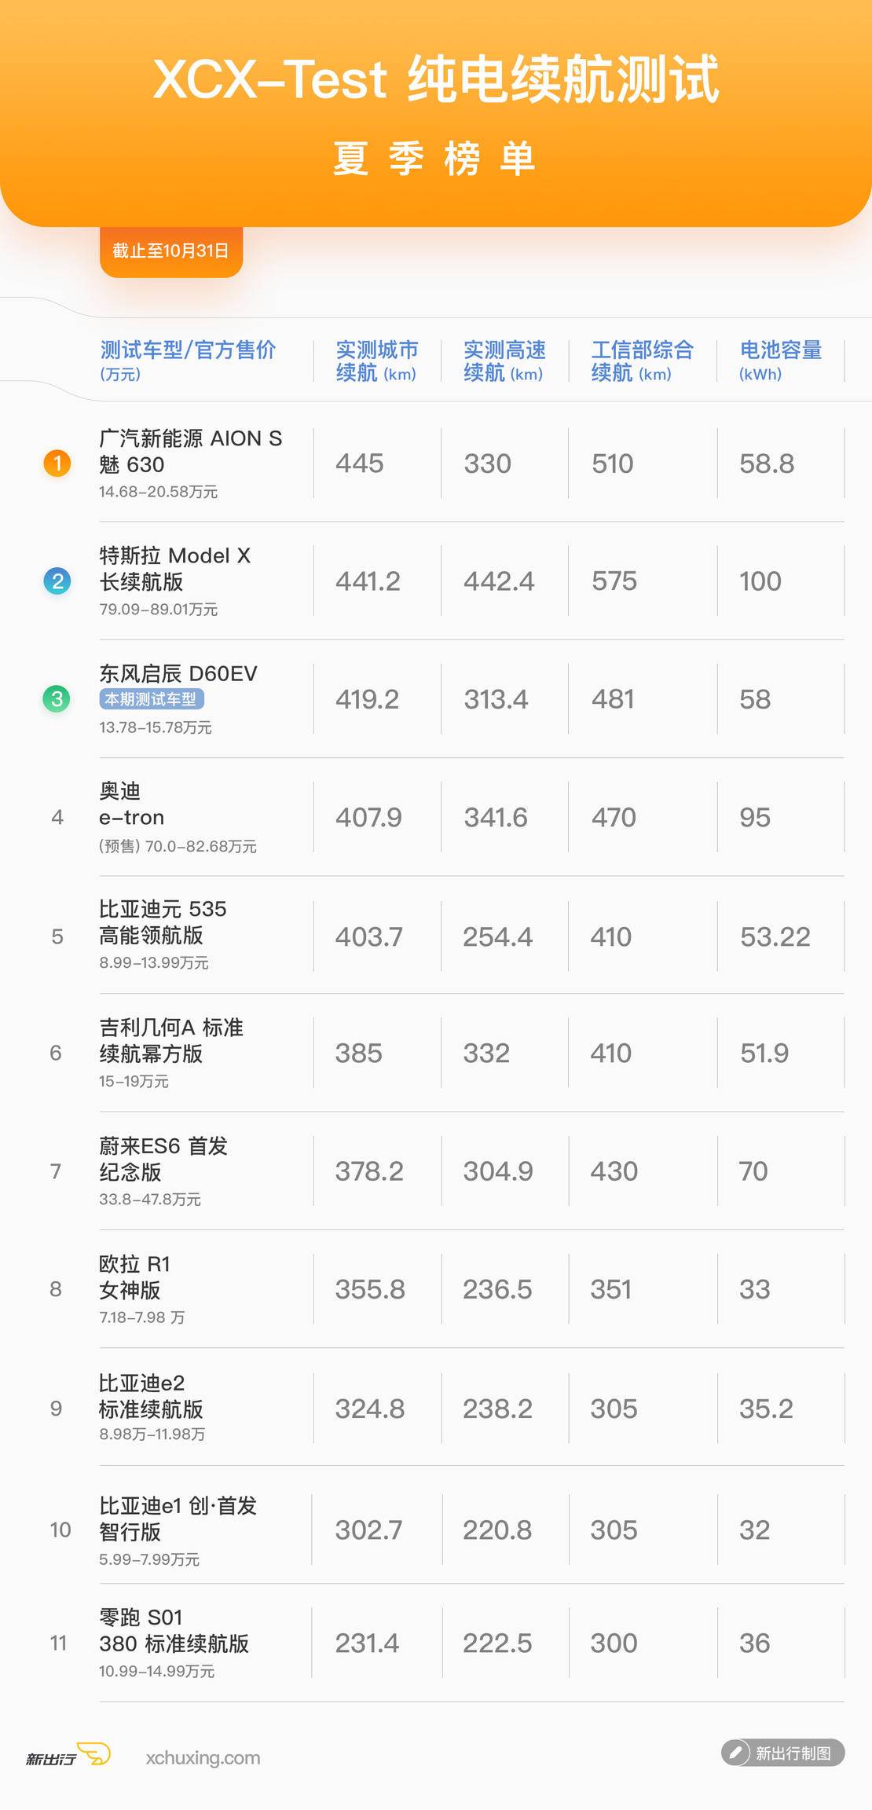Click the 蔚来ES6 首发纪念版 entry

(x=163, y=1159)
